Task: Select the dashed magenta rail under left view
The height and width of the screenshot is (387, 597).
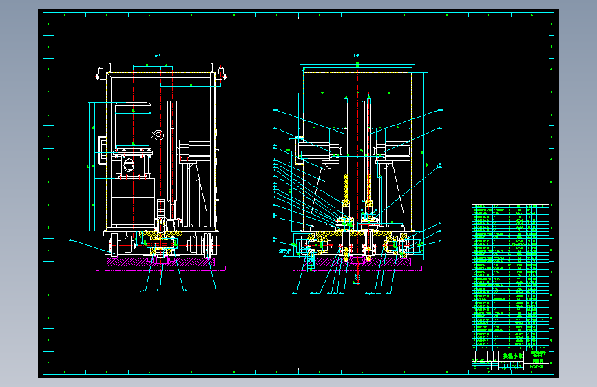Action: point(160,268)
